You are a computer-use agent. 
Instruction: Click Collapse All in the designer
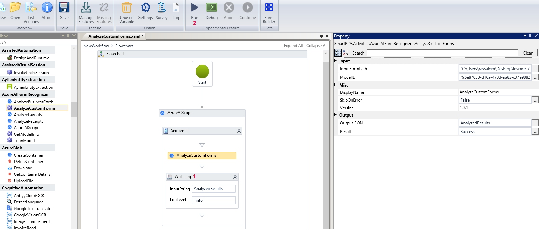pyautogui.click(x=317, y=46)
